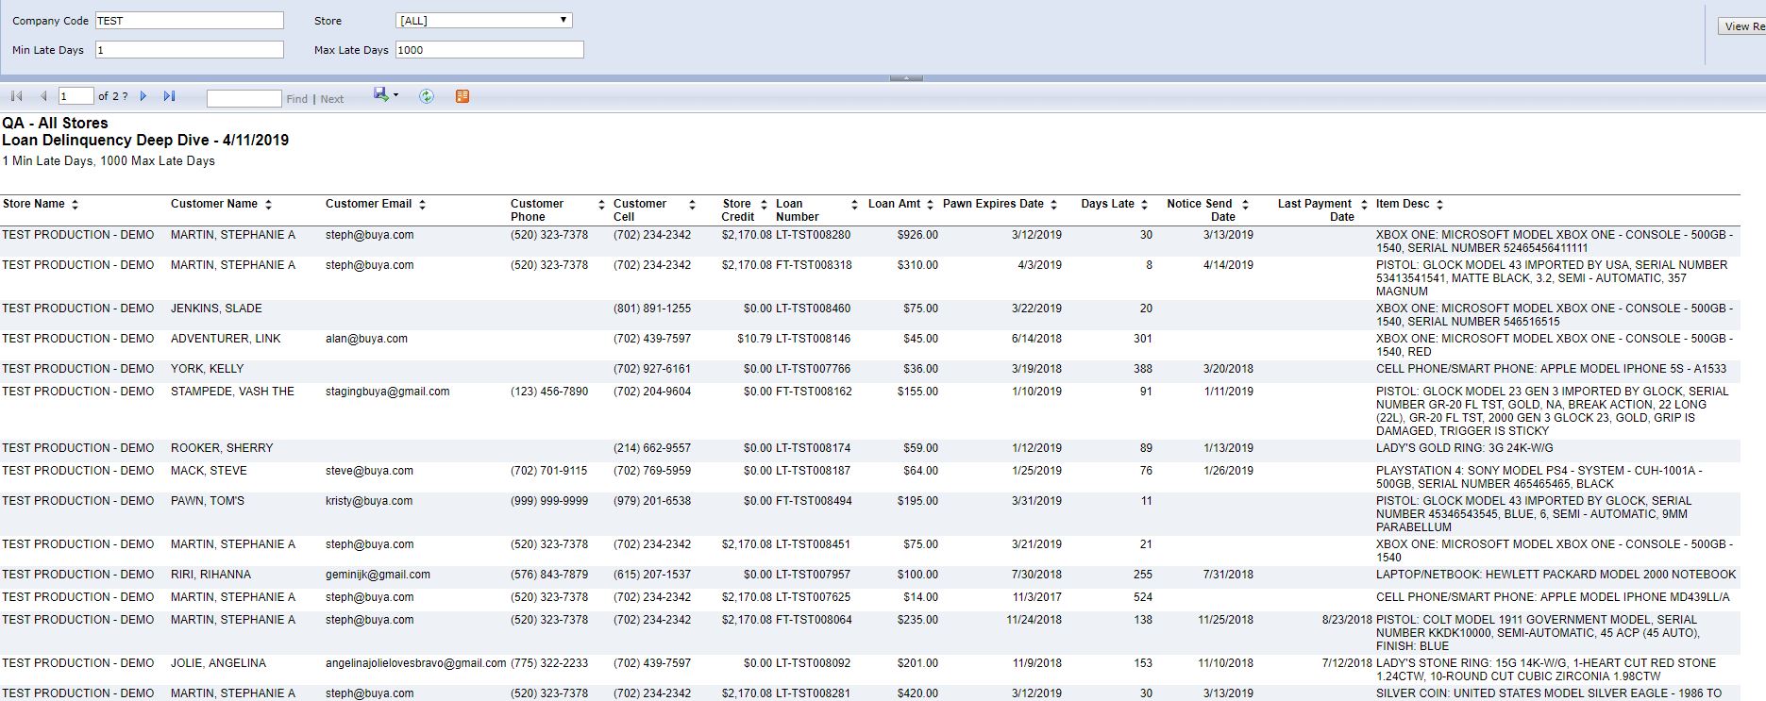This screenshot has width=1766, height=701.
Task: Click customer name JOLIE, ANGELINA
Action: point(218,663)
